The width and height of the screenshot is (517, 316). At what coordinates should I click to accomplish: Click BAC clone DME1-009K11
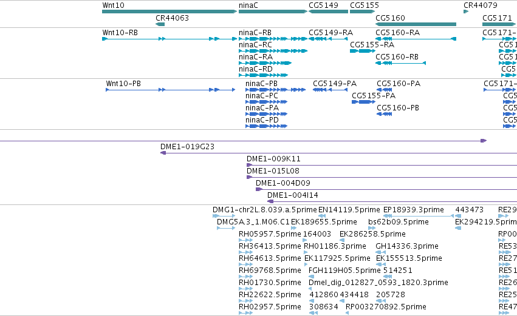[382, 165]
